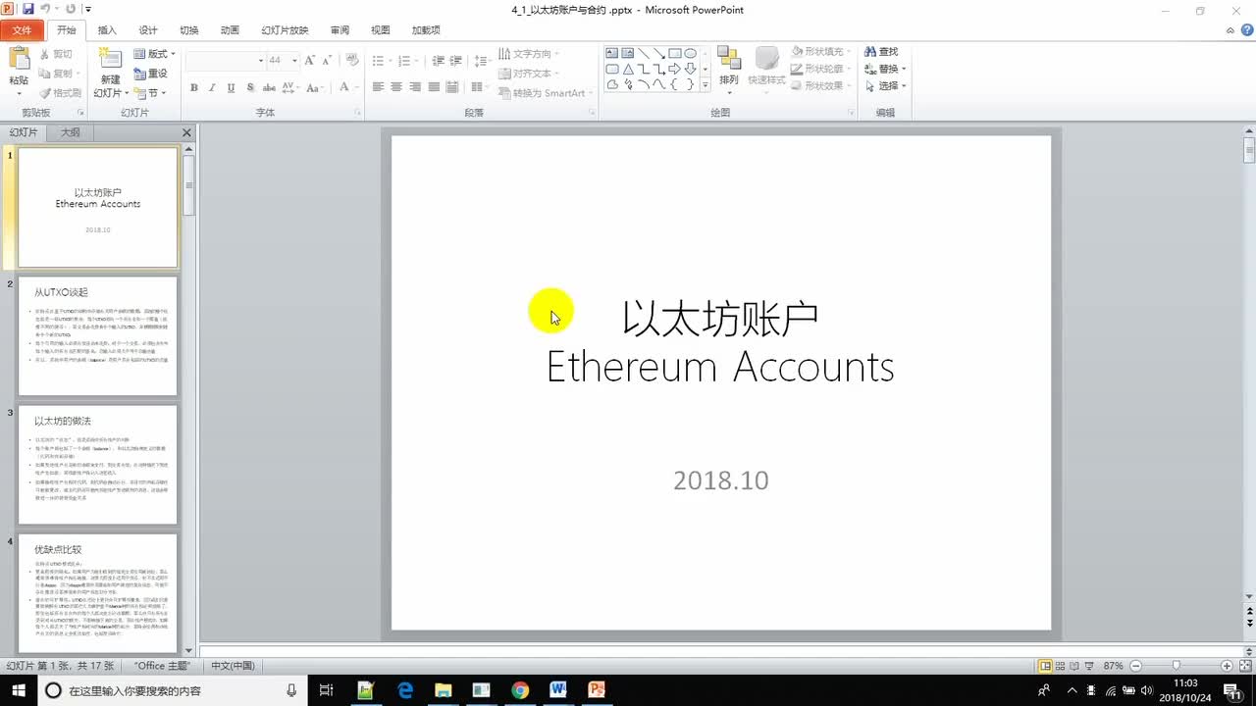Select slide 3 thumbnail 以太坊的做法
The width and height of the screenshot is (1256, 706).
98,465
